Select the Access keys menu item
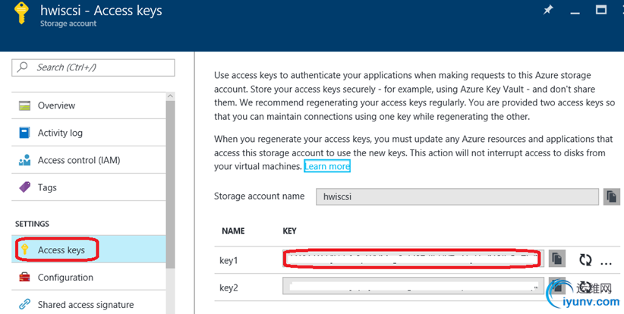Viewport: 624px width, 314px height. tap(61, 250)
